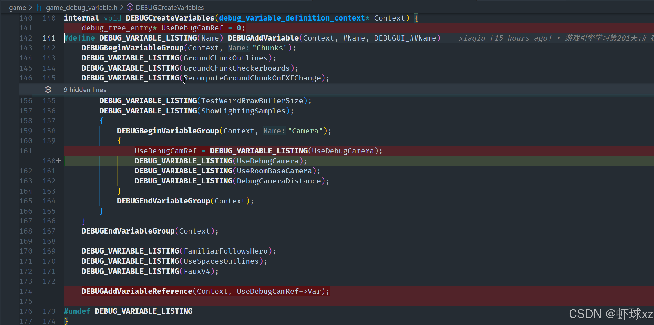Expand the 9 hidden lines region
This screenshot has height=325, width=654.
(85, 90)
